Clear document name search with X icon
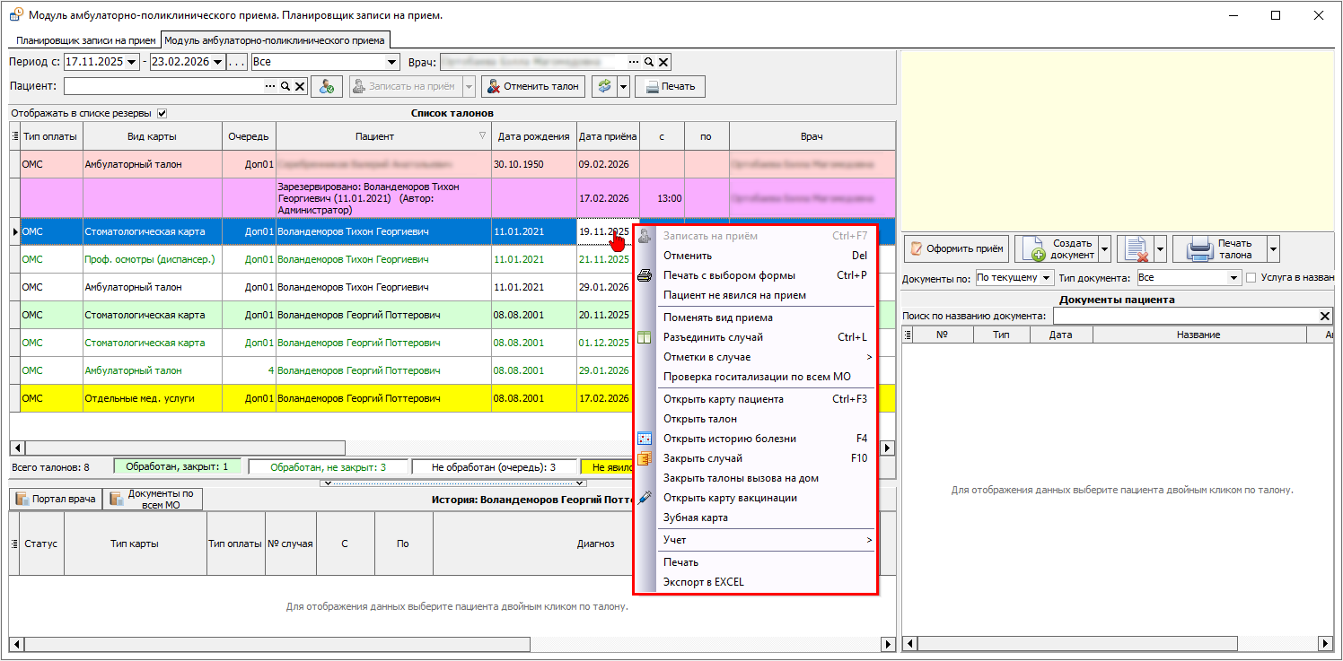 [x=1324, y=316]
